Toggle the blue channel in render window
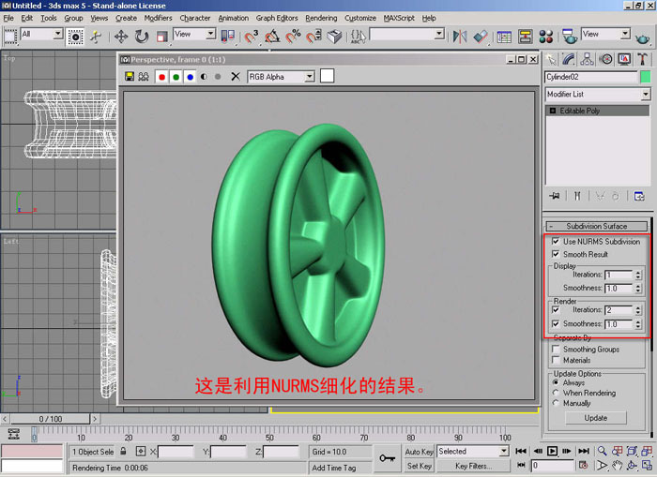 (x=191, y=77)
